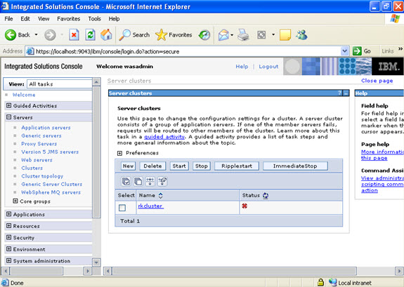Expand the Resources section
Image resolution: width=404 pixels, height=287 pixels.
click(x=8, y=225)
